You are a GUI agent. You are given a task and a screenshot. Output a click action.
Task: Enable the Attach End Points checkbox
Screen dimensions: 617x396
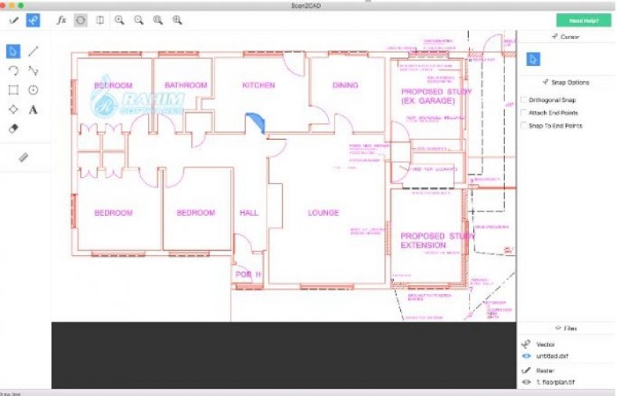pos(524,113)
